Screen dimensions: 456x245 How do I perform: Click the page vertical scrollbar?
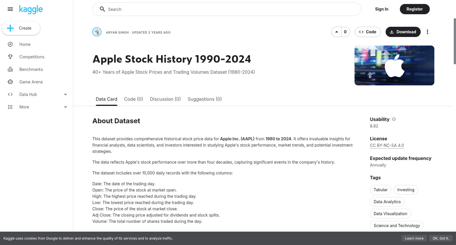[x=455, y=41]
